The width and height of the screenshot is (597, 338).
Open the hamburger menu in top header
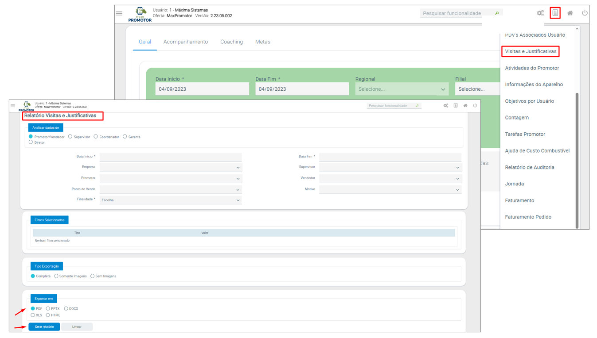pyautogui.click(x=119, y=13)
